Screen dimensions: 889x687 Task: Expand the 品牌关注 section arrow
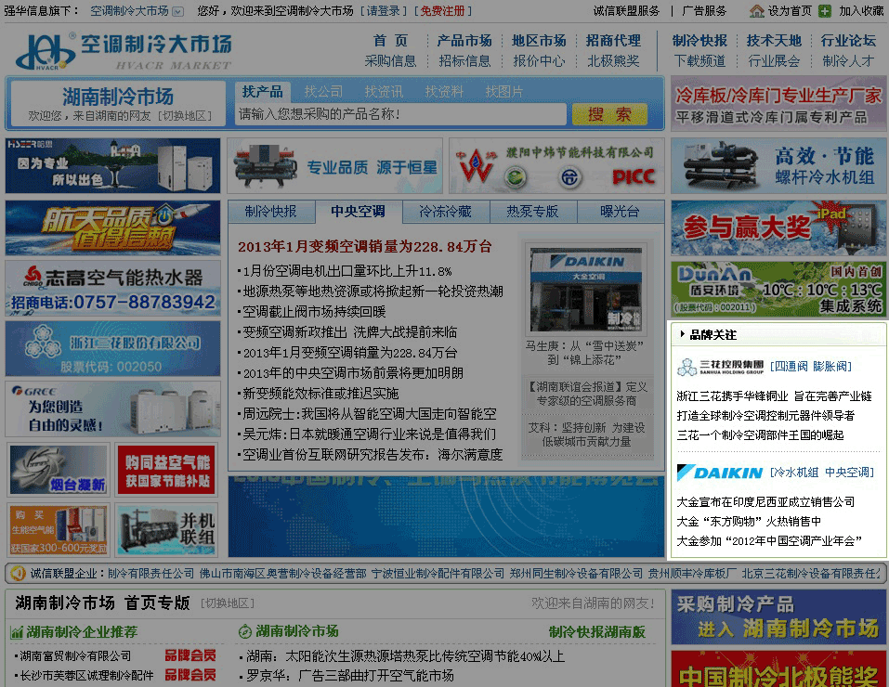click(683, 334)
